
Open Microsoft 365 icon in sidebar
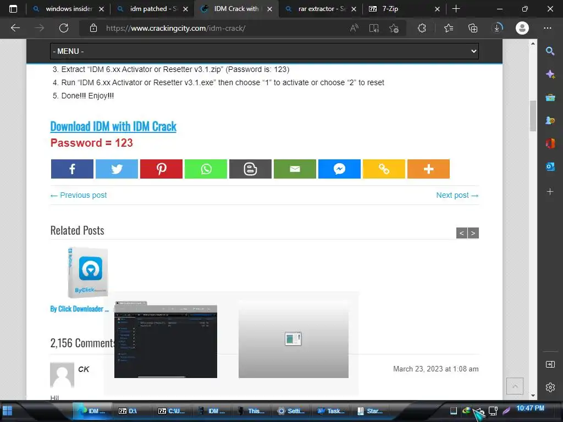coord(550,143)
